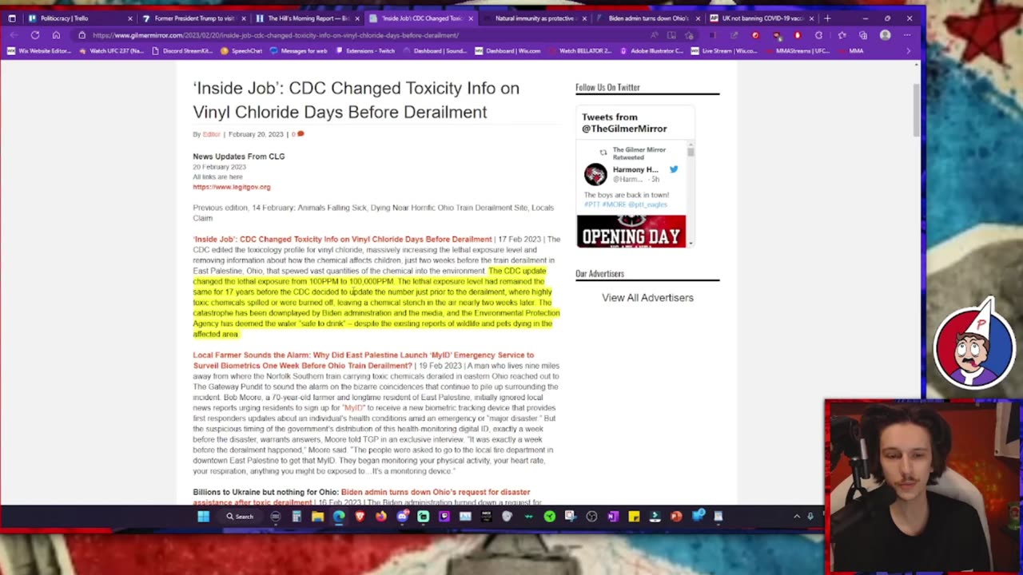1023x575 pixels.
Task: Open Adobe Illustrator bookmark
Action: click(x=651, y=51)
